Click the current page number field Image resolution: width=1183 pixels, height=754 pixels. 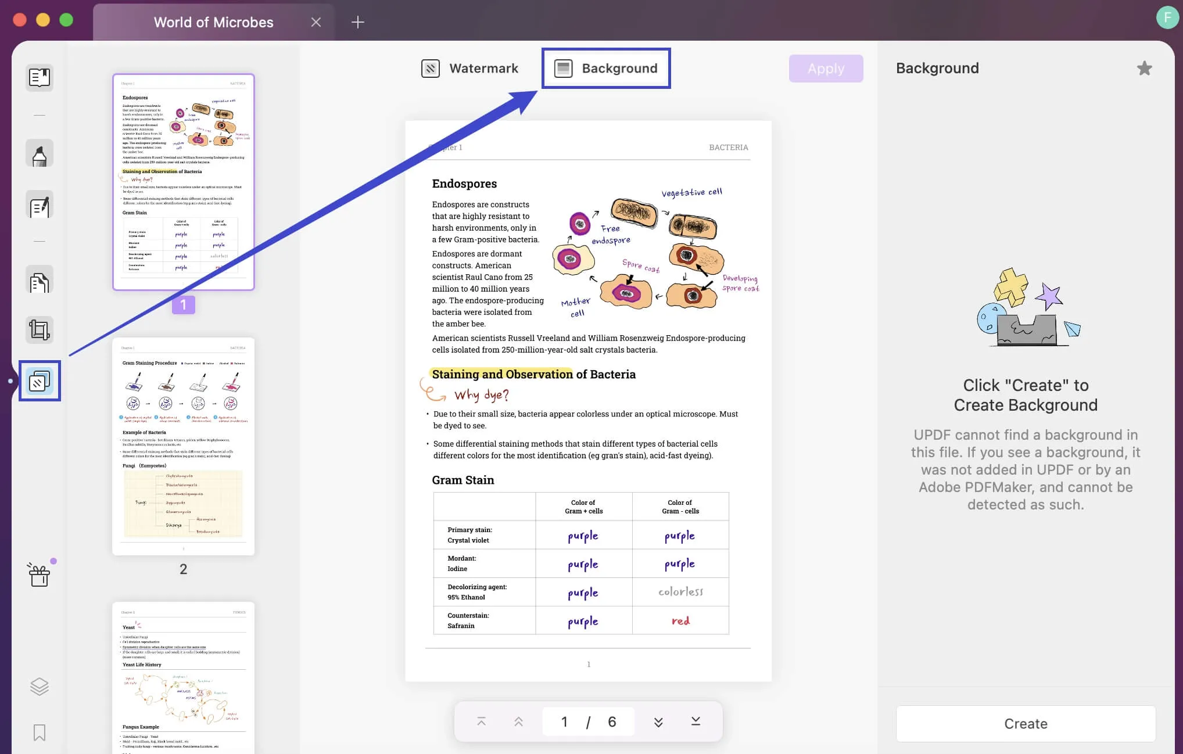[564, 721]
